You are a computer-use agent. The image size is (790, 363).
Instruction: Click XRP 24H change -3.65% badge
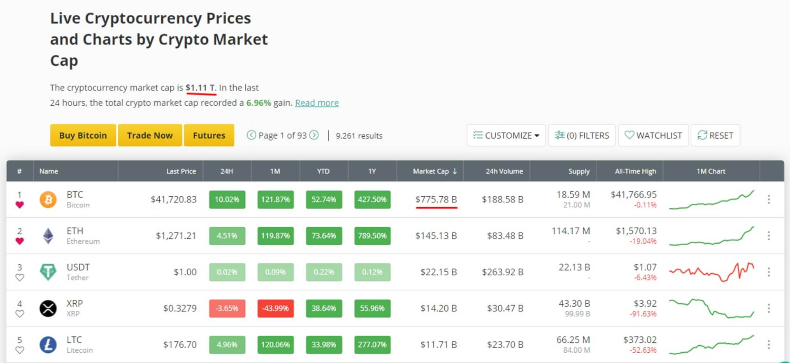(227, 308)
